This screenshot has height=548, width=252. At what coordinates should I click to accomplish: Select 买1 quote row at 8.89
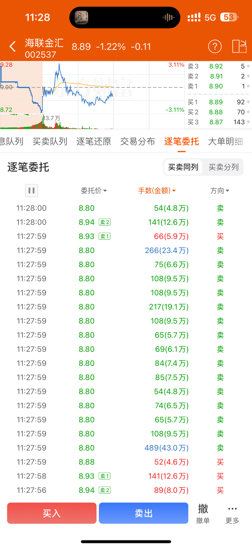coord(218,102)
